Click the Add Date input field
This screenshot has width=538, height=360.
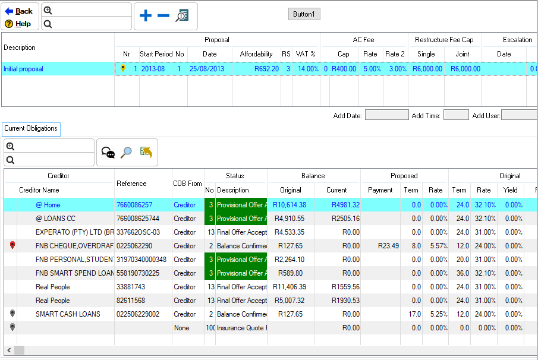point(386,115)
